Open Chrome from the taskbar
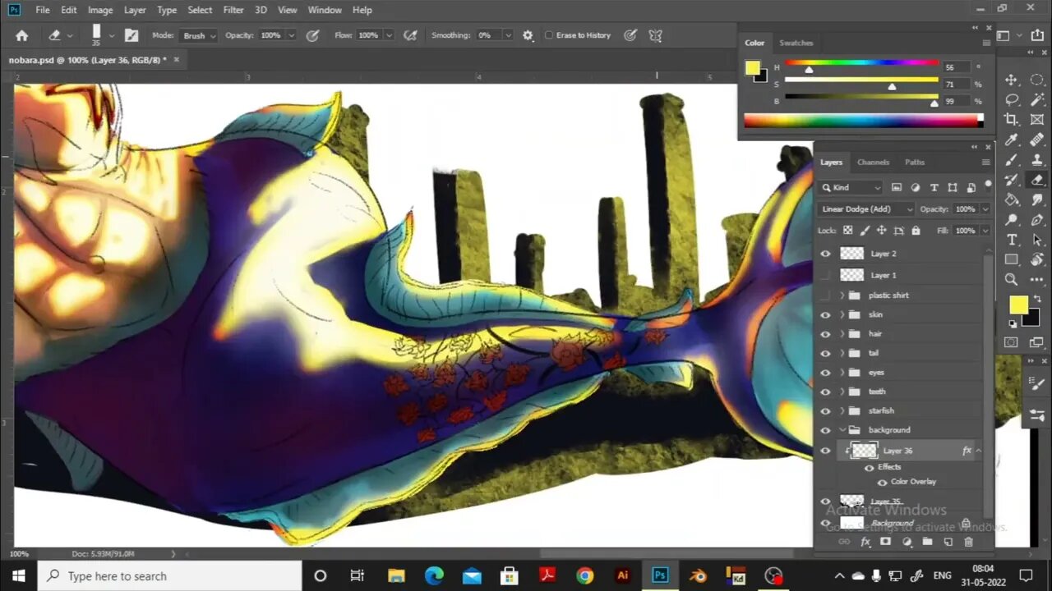 pyautogui.click(x=584, y=576)
